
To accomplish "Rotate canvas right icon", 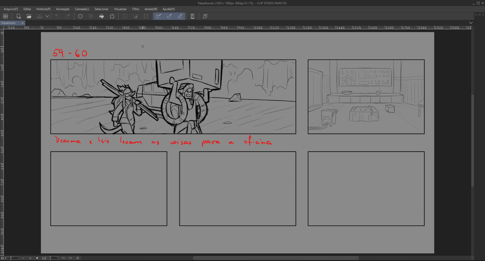I will click(70, 258).
